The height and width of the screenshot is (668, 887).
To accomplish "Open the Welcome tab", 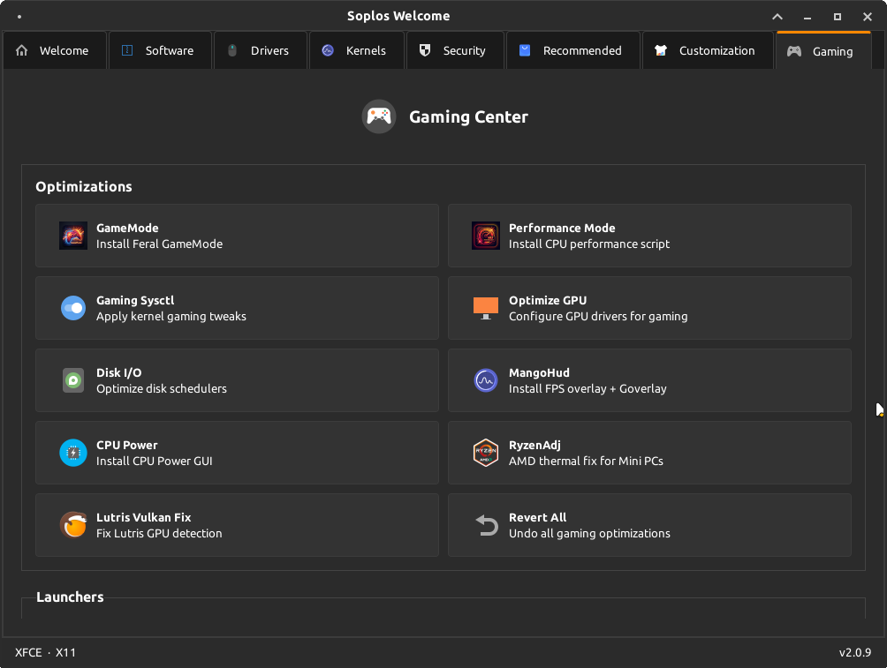I will [54, 50].
